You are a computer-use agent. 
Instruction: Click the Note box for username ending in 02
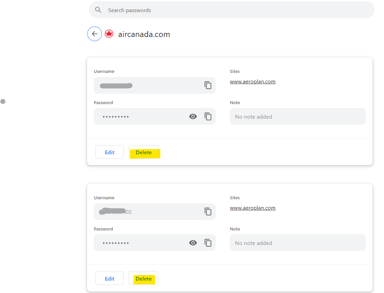[x=298, y=243]
